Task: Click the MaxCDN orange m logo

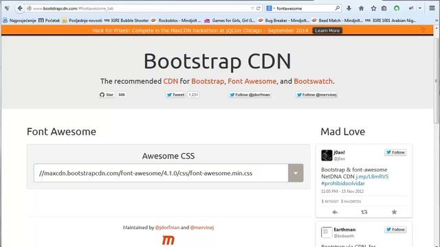Action: click(168, 240)
